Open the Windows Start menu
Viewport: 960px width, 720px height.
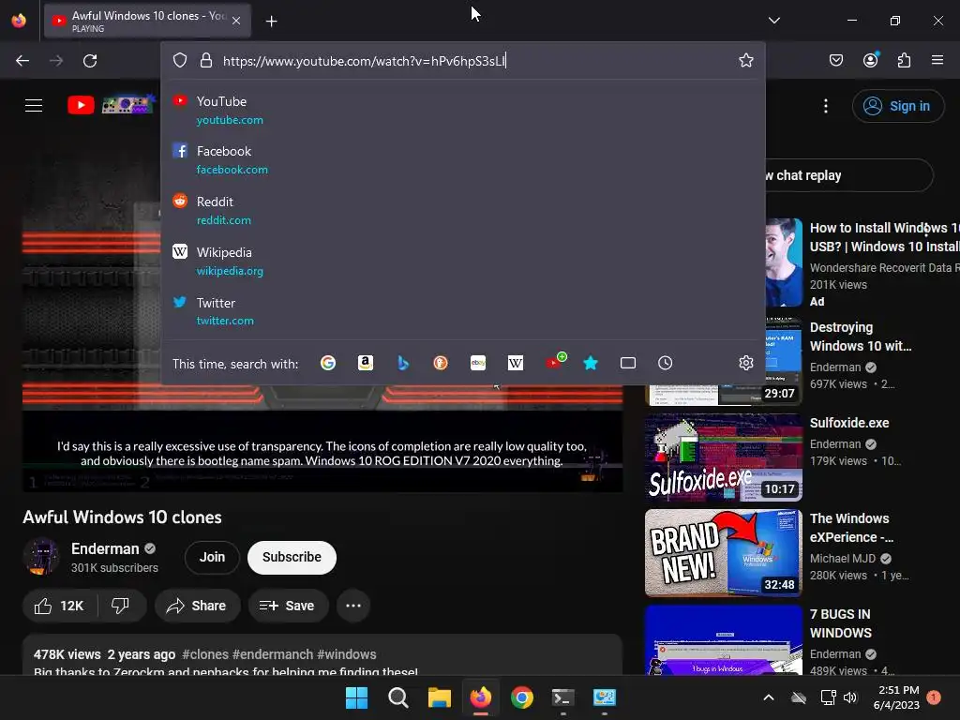coord(356,697)
